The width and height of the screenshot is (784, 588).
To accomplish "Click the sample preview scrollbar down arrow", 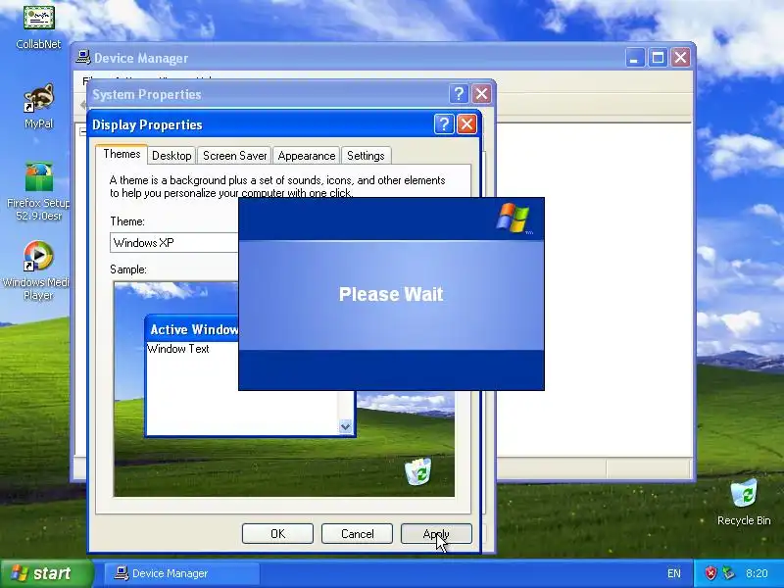I will pyautogui.click(x=346, y=426).
